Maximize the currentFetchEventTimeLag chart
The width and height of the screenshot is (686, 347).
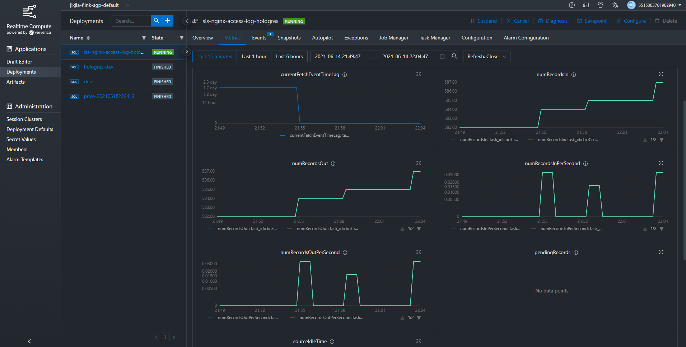[419, 74]
